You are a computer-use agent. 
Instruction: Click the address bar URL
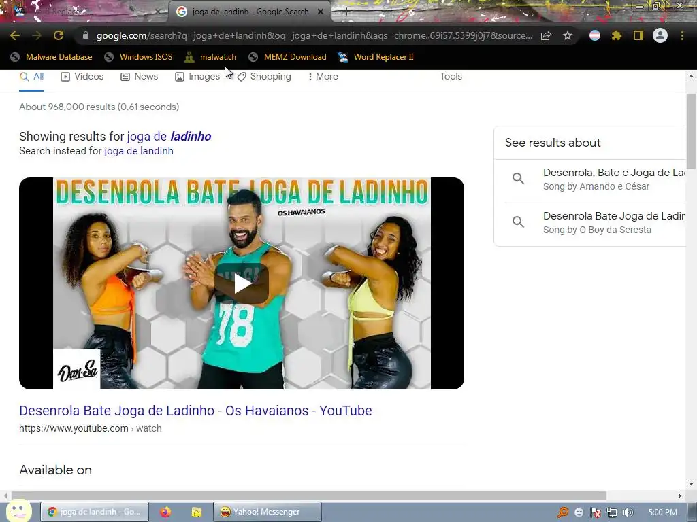pos(314,35)
